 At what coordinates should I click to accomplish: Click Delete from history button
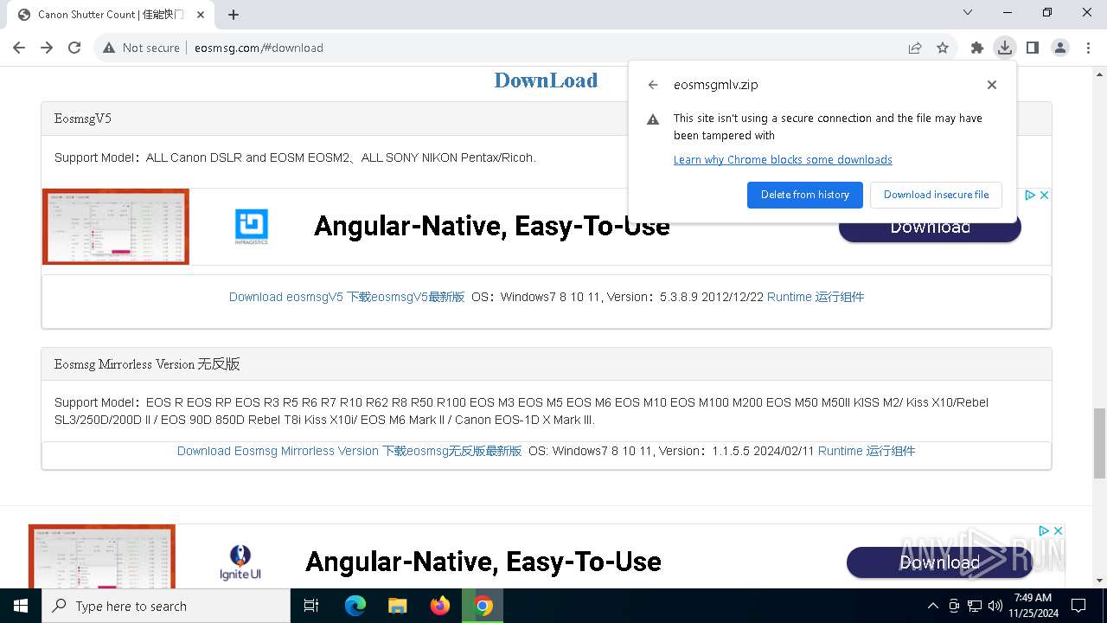coord(805,195)
